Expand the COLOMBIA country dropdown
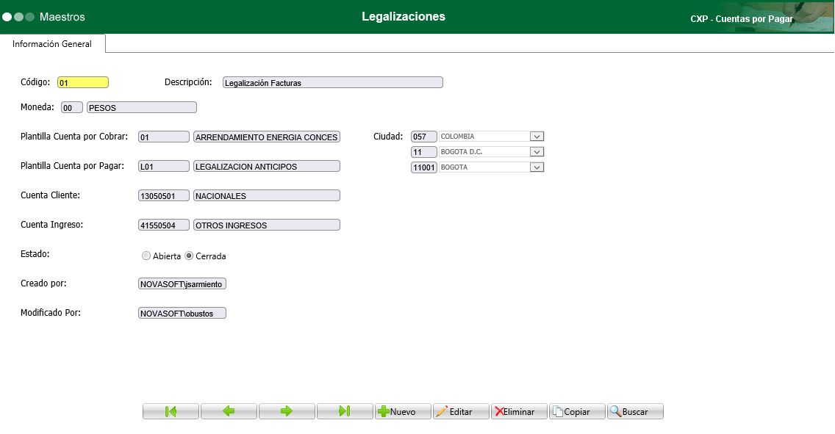This screenshot has height=434, width=835. pyautogui.click(x=537, y=137)
